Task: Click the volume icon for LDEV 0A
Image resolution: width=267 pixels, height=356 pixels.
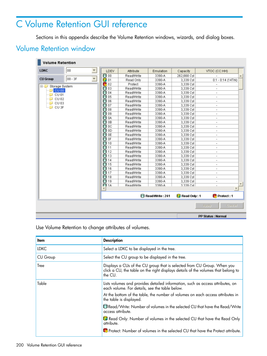Action: coord(105,118)
